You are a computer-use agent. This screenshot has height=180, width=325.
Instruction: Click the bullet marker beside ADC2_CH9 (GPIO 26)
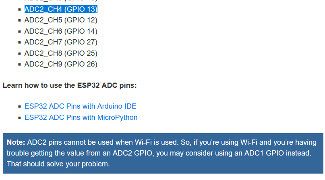pos(19,65)
